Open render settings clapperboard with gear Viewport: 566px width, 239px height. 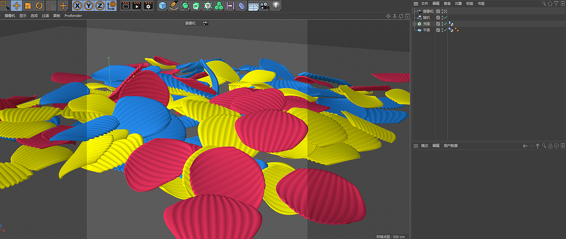pos(148,6)
